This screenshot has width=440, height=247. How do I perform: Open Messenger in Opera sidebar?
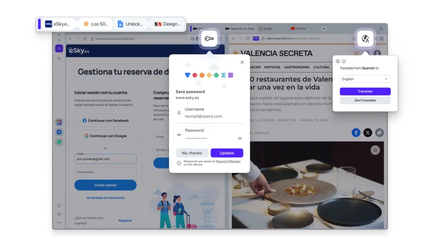click(59, 132)
